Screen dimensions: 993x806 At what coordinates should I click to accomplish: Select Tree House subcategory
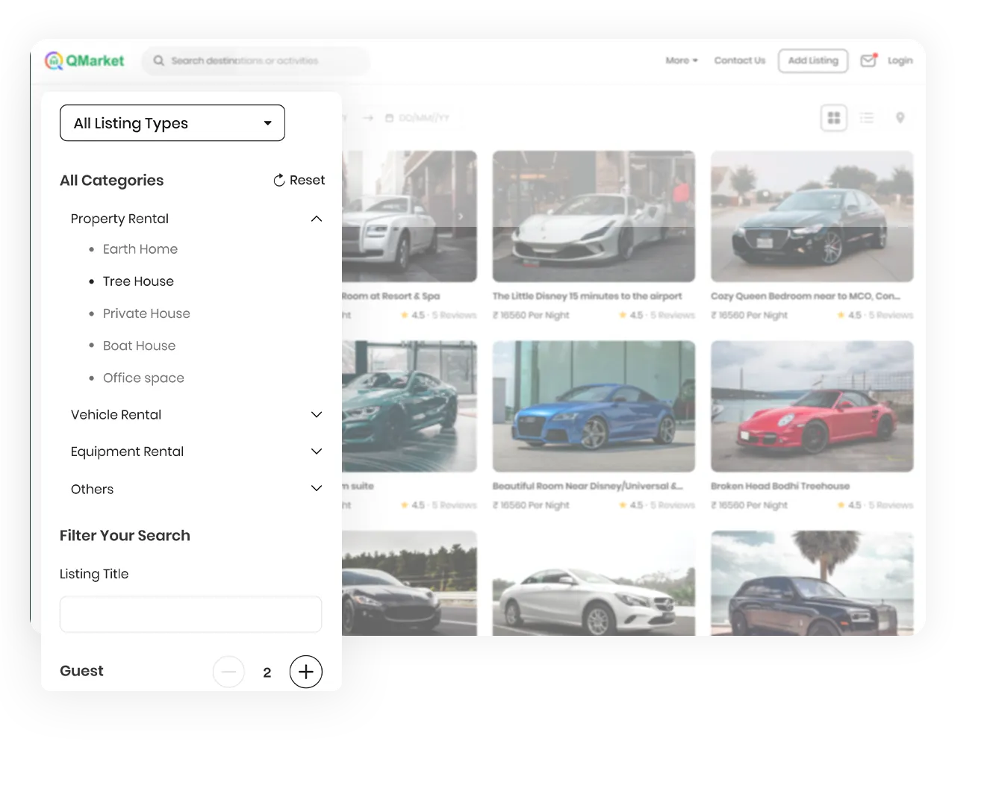coord(138,281)
